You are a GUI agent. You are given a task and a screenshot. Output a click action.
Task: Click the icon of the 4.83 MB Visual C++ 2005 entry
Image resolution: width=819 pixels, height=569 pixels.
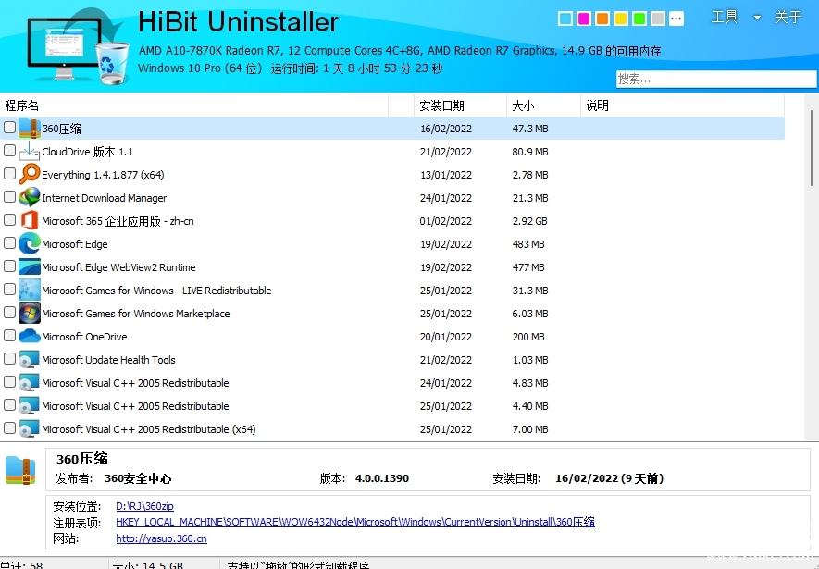[x=30, y=383]
